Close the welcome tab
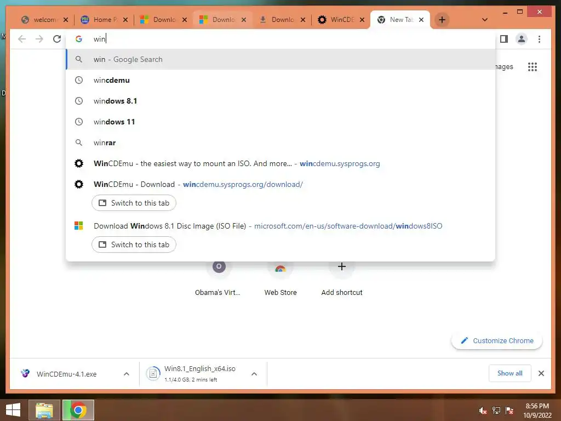The height and width of the screenshot is (421, 561). click(x=66, y=20)
